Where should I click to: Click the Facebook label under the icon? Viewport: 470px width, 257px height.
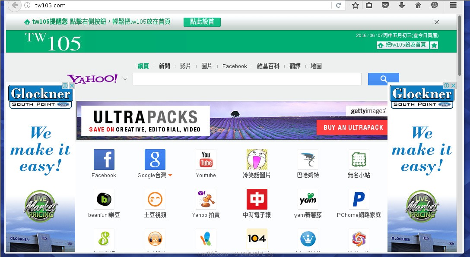click(104, 176)
